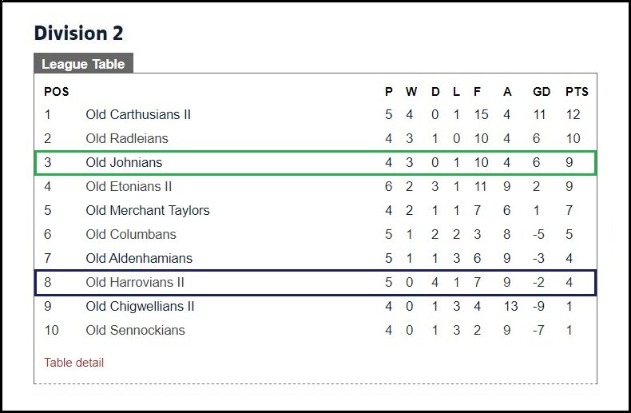The image size is (631, 413).
Task: Click the Old Columbans team name
Action: tap(131, 234)
